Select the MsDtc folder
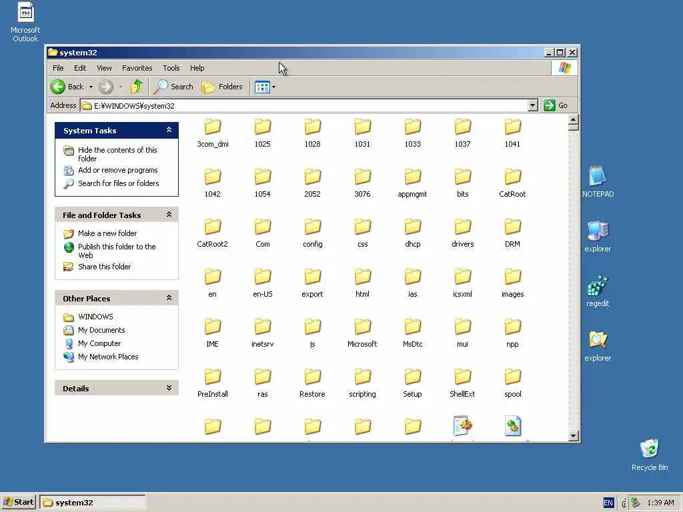 coord(412,334)
